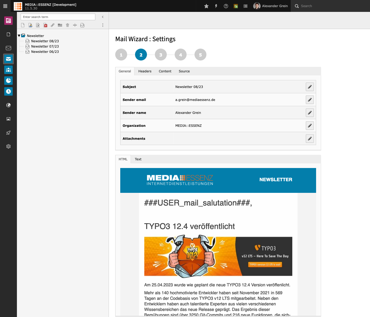
Task: Collapse the Newsletter tree node
Action: pos(19,36)
